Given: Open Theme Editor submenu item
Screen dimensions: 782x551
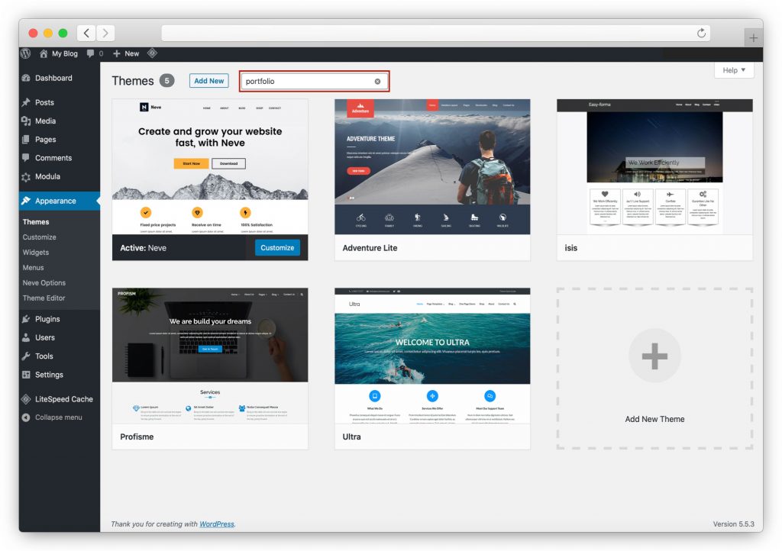Looking at the screenshot, I should [x=44, y=298].
